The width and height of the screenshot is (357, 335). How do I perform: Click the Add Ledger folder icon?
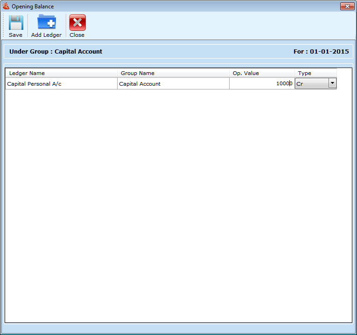(x=46, y=22)
